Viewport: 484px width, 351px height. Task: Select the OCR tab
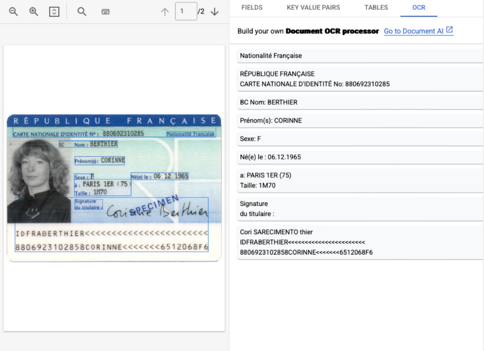419,7
